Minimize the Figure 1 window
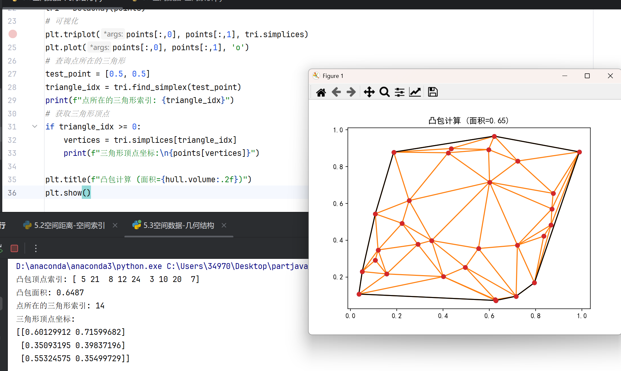 [565, 76]
